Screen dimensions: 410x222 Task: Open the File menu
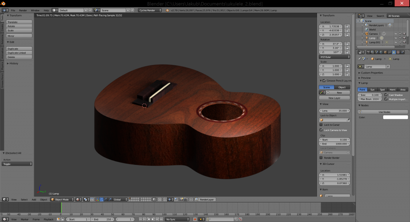coord(13,10)
